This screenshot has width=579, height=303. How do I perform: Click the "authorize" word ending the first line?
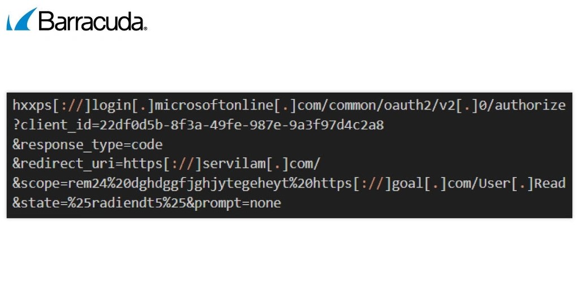click(x=530, y=105)
